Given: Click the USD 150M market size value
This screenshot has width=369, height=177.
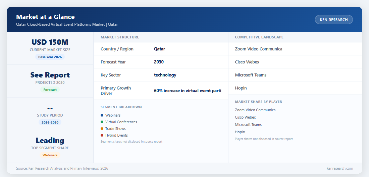Looking at the screenshot, I should click(x=50, y=42).
